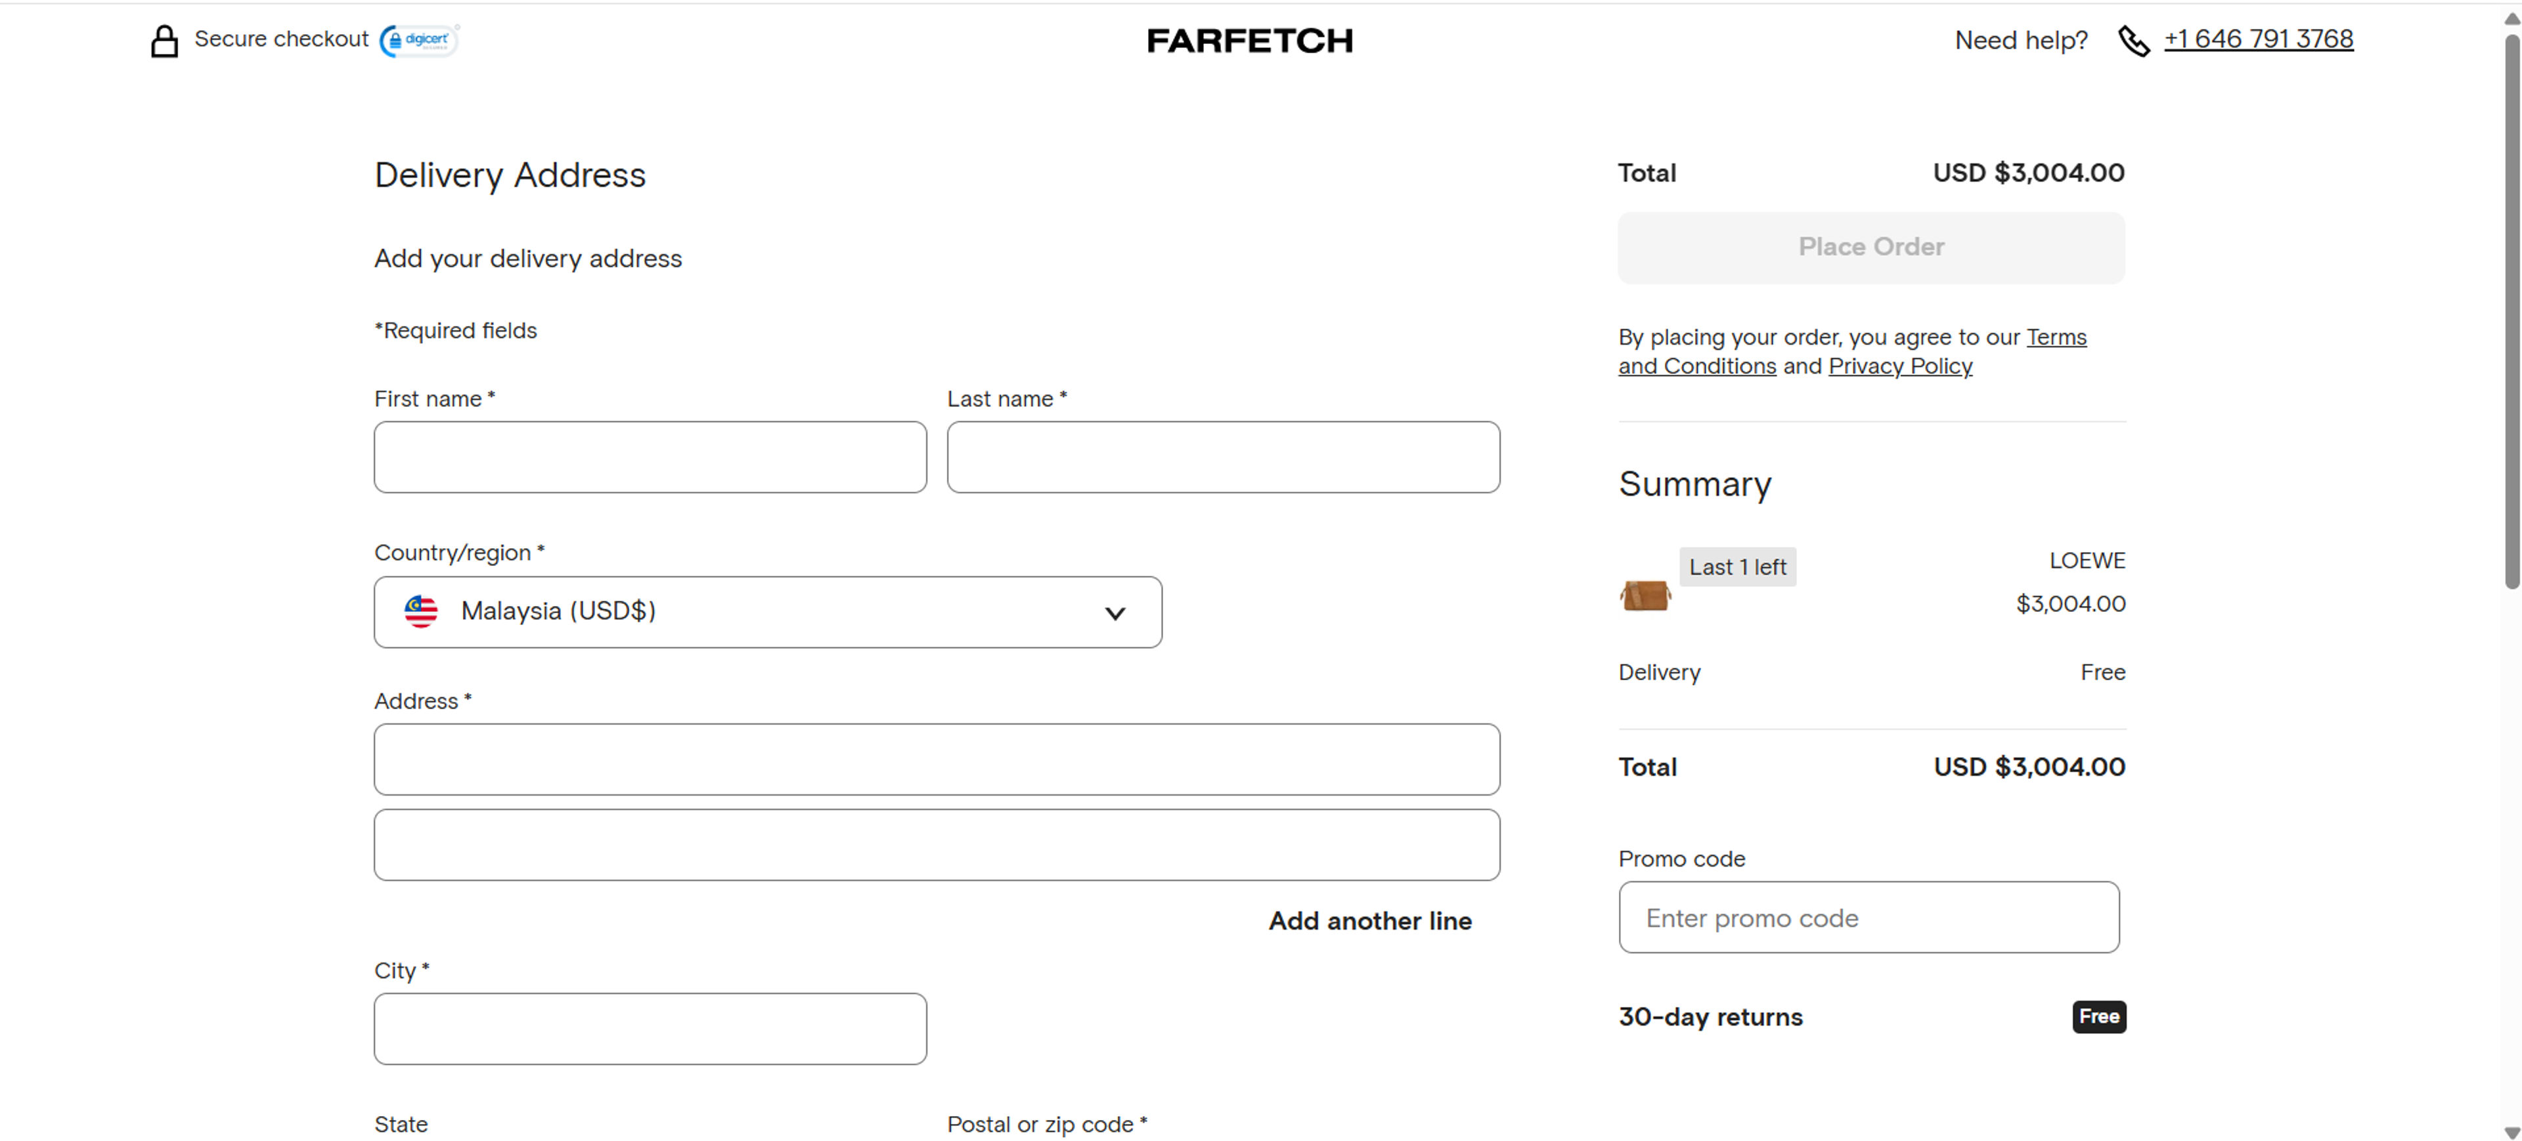
Task: Open the Country/region dropdown
Action: 766,612
